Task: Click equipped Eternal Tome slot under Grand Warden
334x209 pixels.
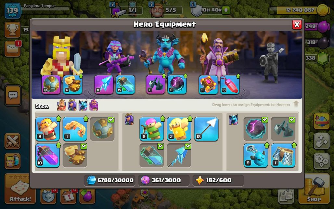Action: (x=208, y=85)
